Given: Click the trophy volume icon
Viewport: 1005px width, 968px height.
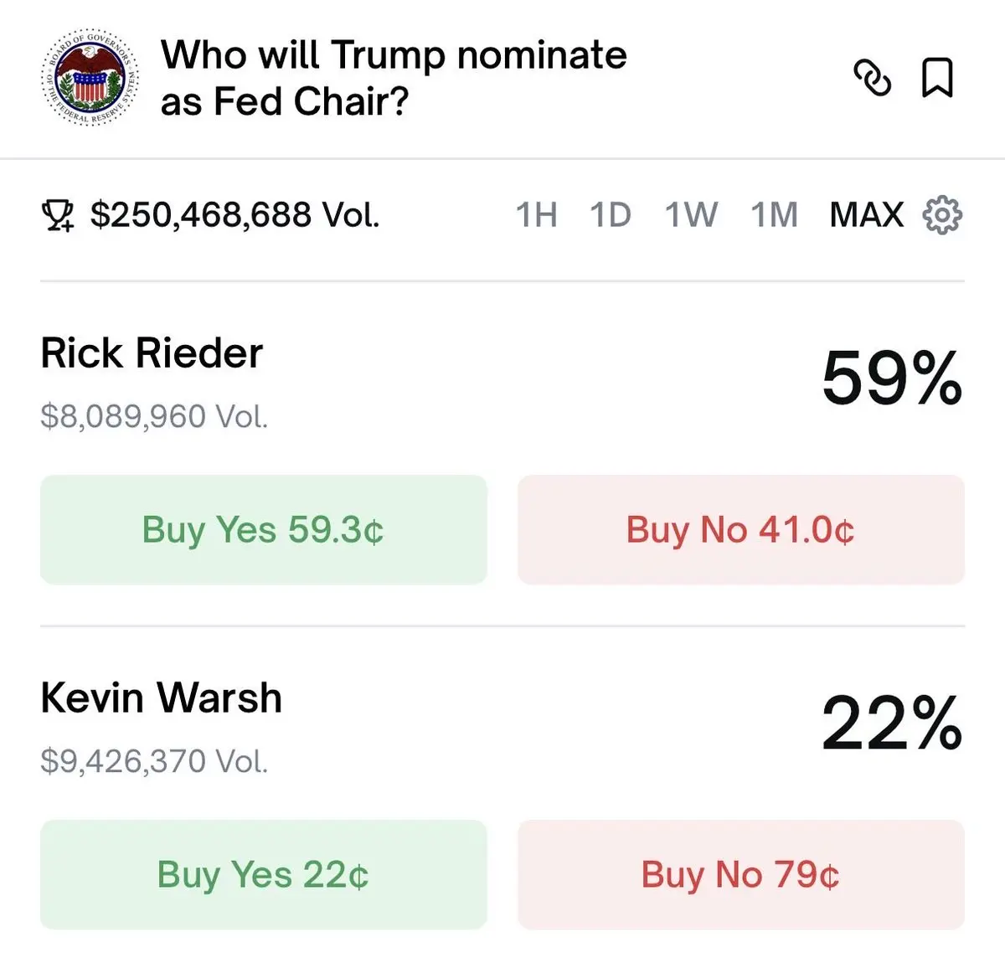Looking at the screenshot, I should (58, 216).
